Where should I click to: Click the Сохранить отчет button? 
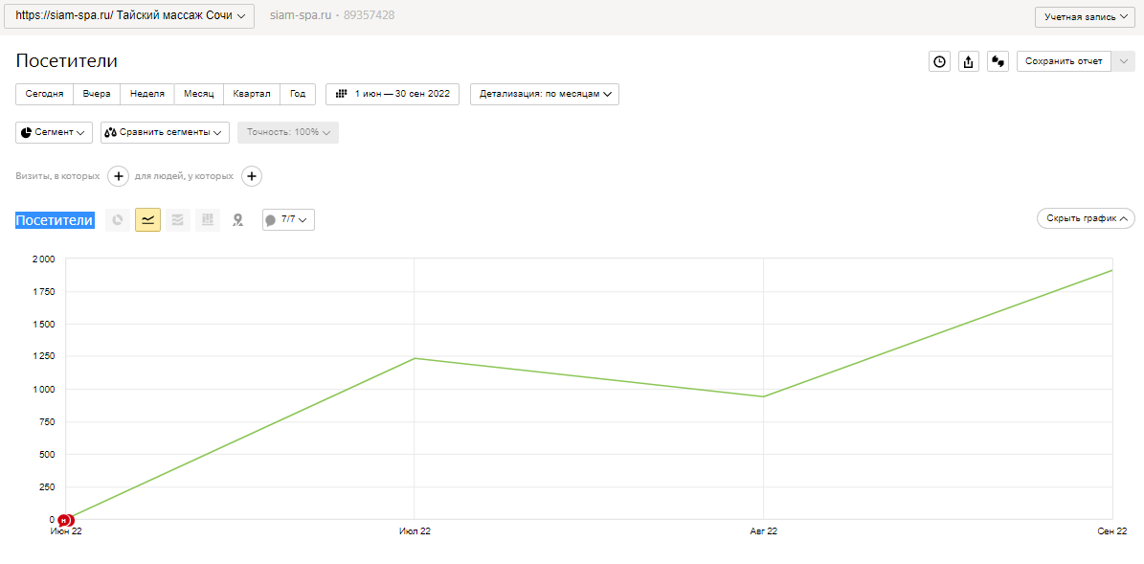1064,61
